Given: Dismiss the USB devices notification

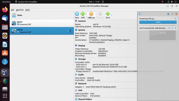Looking at the screenshot, I should pyautogui.click(x=175, y=28).
